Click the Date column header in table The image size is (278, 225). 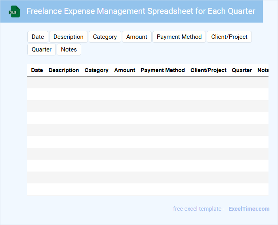pos(37,70)
